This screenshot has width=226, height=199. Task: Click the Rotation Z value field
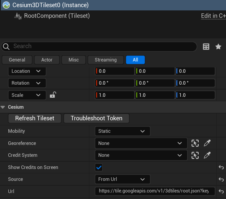(x=195, y=83)
